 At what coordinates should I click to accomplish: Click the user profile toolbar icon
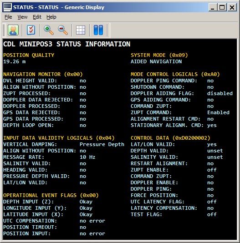coord(13,30)
